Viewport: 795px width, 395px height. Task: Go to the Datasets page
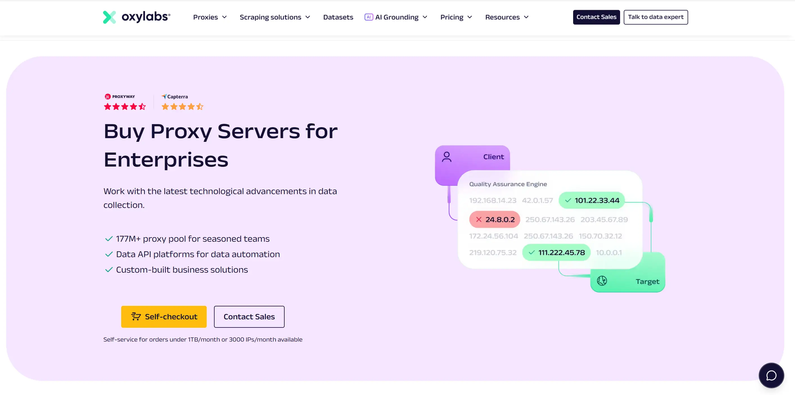click(338, 17)
